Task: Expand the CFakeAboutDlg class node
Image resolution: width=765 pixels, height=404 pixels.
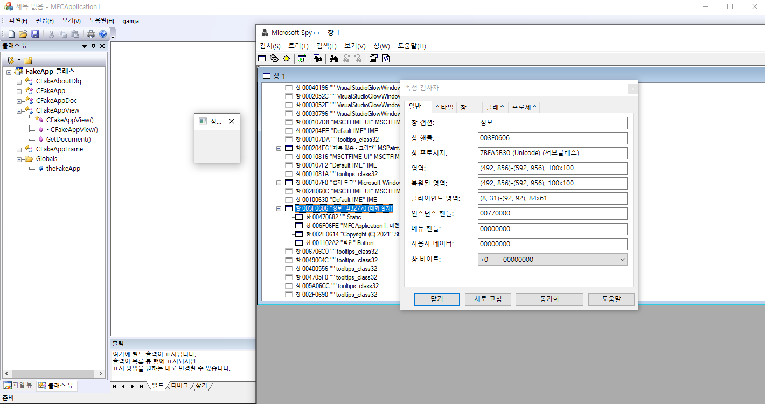Action: 19,81
